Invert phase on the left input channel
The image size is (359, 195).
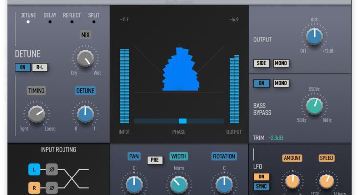point(52,170)
